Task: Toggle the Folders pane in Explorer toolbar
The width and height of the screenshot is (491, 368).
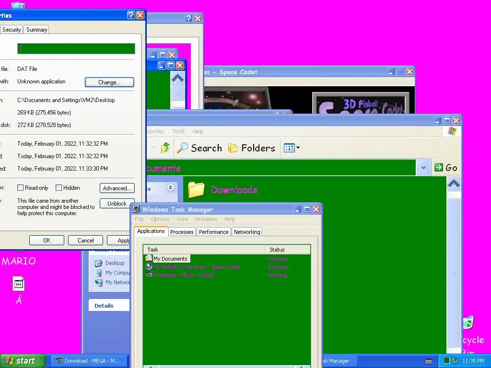Action: point(251,148)
